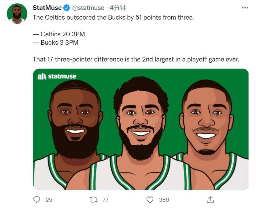This screenshot has width=256, height=208.
Task: Click the blue verified badge
Action: click(x=67, y=8)
